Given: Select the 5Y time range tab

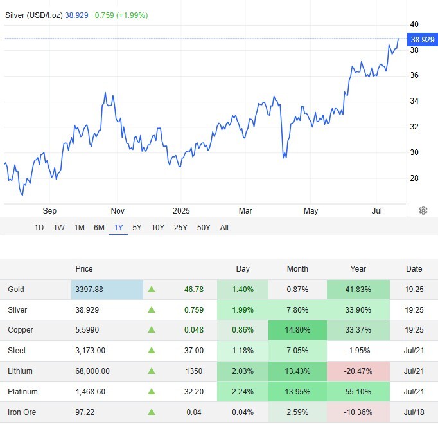Looking at the screenshot, I should (x=137, y=228).
